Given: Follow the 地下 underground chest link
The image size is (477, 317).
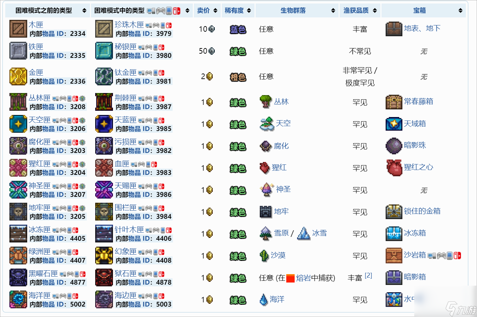Looking at the screenshot, I should (433, 28).
